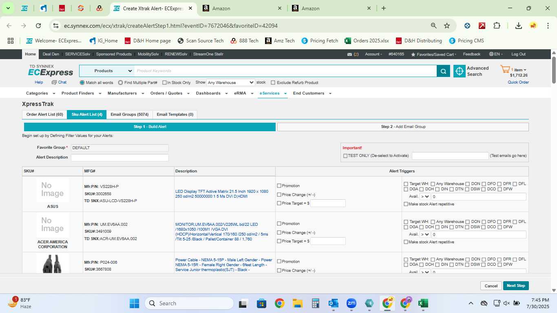Expand Manufacturers menu
Screen dimensions: 557x313
pos(126,93)
